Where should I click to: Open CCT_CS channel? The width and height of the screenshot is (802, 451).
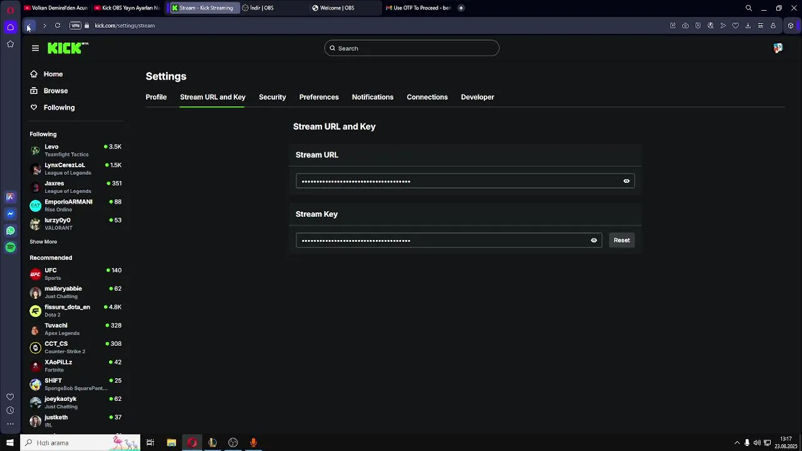(76, 348)
